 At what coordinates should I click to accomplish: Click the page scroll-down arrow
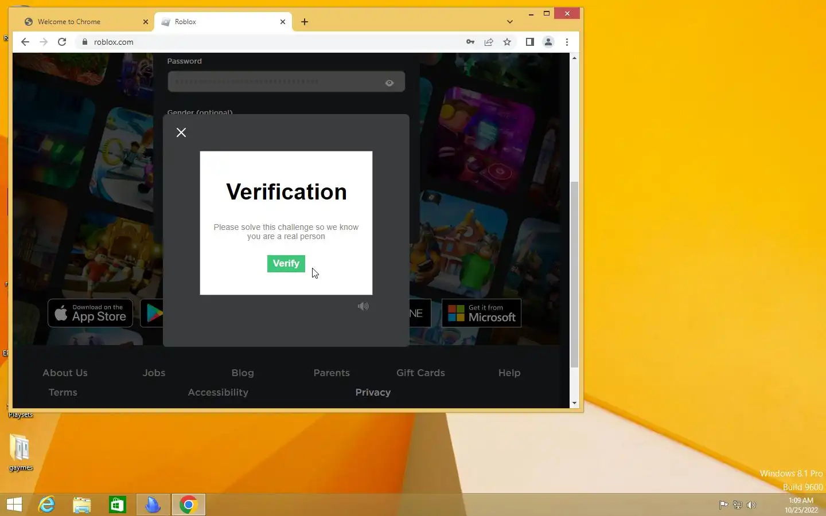click(574, 403)
